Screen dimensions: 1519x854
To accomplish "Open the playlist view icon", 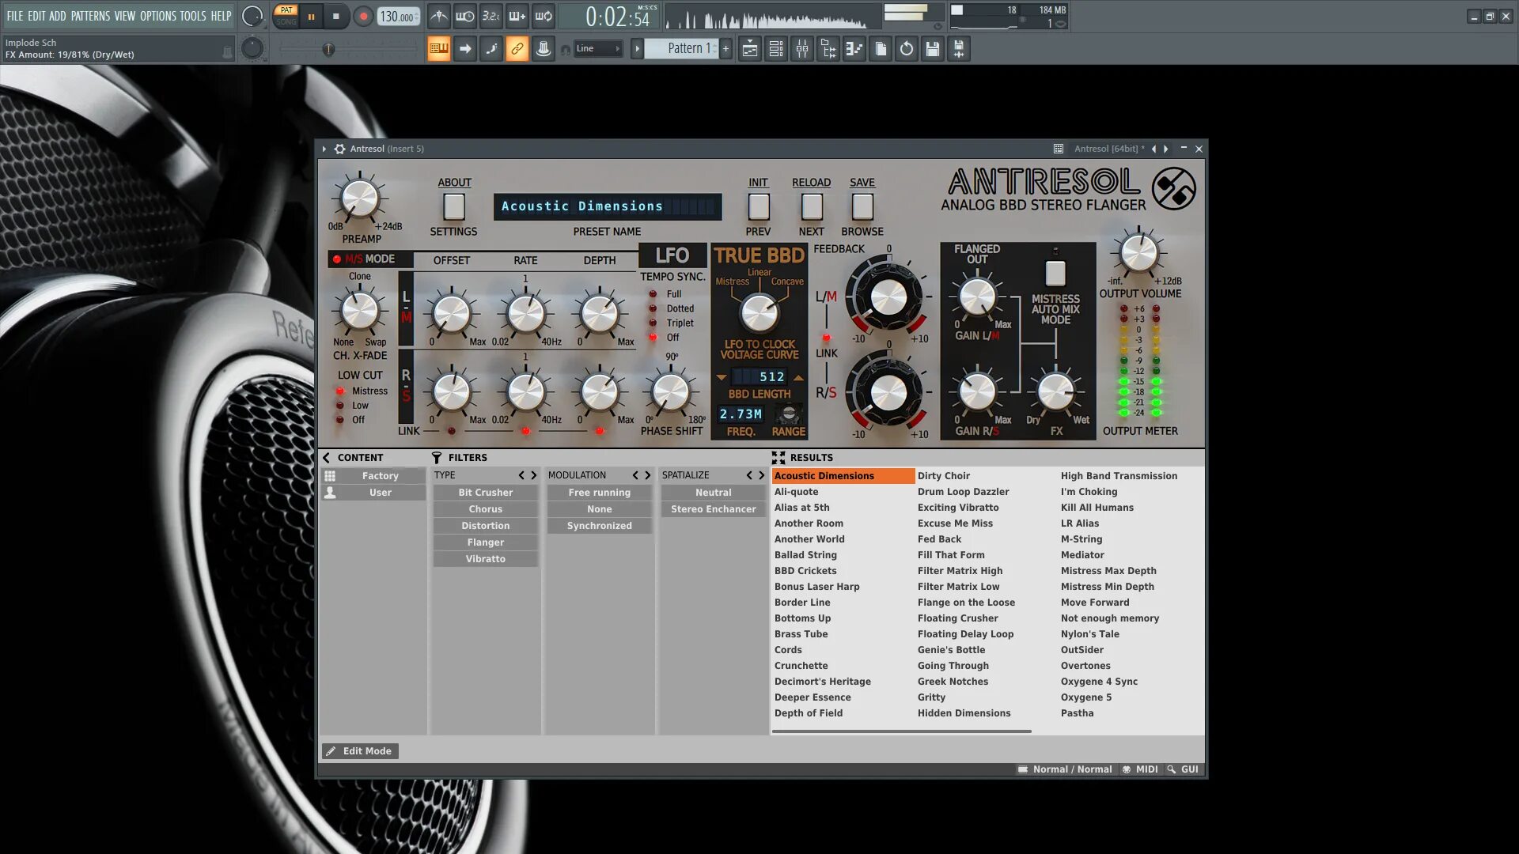I will click(749, 49).
